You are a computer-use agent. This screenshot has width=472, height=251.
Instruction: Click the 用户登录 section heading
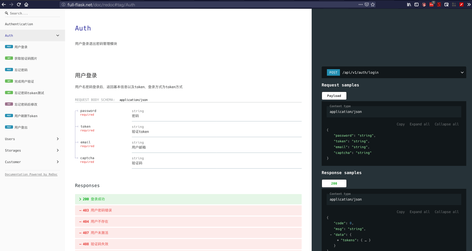86,75
